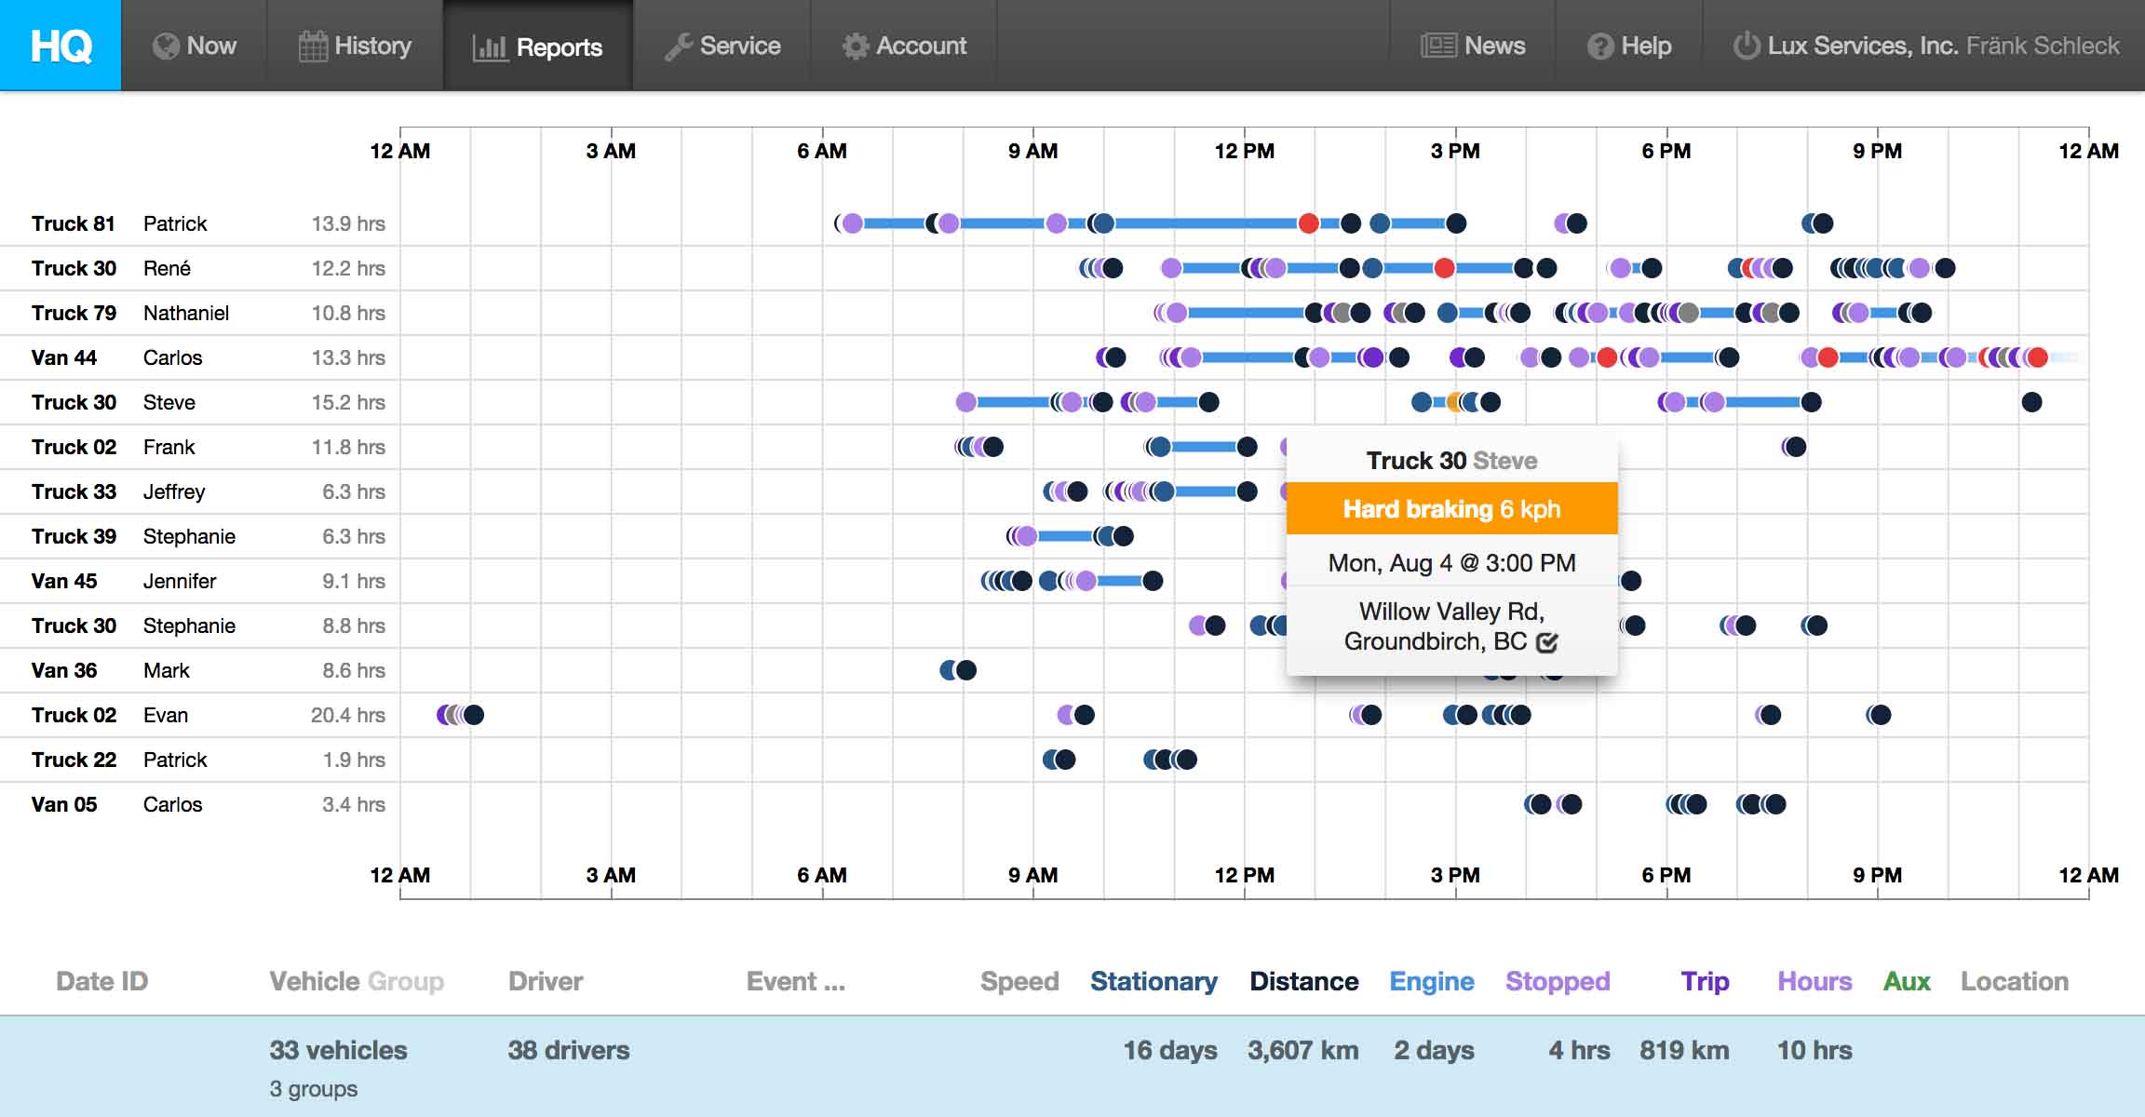Sort by the Vehicle Group column header
This screenshot has height=1117, width=2145.
pos(356,981)
